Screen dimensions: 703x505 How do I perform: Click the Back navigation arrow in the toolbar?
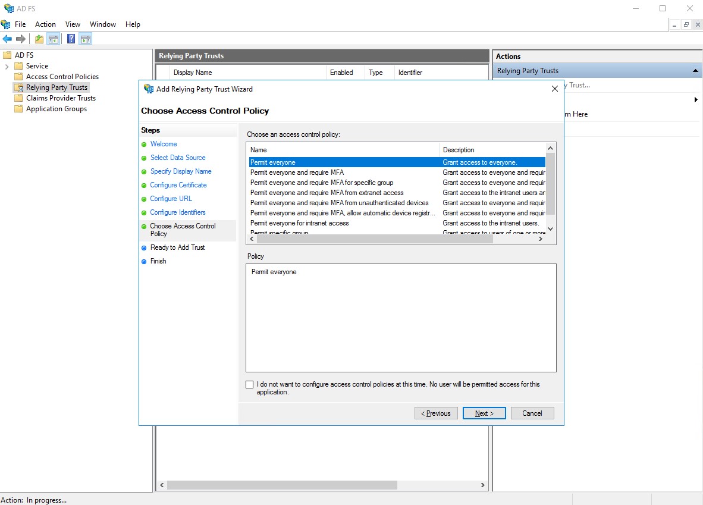[8, 39]
